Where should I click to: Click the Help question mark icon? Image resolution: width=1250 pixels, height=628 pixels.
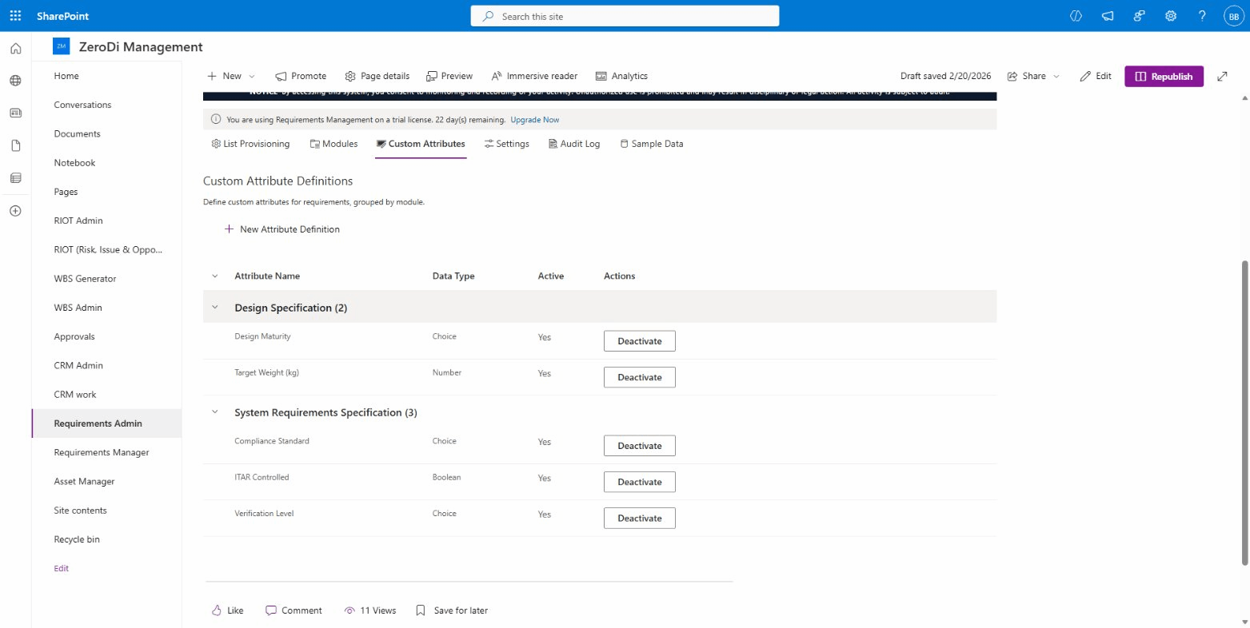[x=1201, y=15]
